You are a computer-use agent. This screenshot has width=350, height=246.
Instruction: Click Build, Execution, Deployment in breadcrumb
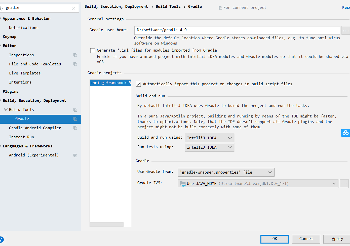(x=116, y=7)
